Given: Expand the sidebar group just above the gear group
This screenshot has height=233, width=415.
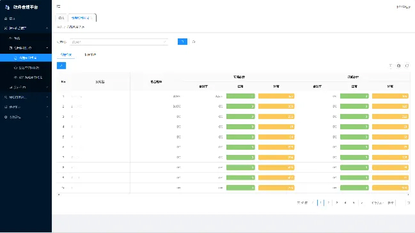Looking at the screenshot, I should (26, 107).
